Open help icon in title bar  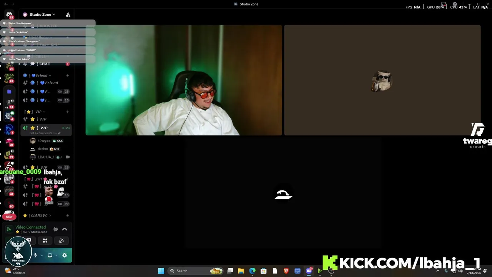(455, 4)
